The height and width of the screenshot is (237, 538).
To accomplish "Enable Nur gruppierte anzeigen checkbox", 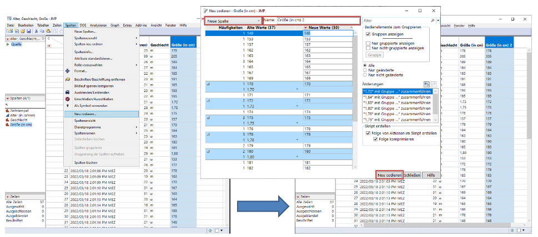I will pos(368,43).
